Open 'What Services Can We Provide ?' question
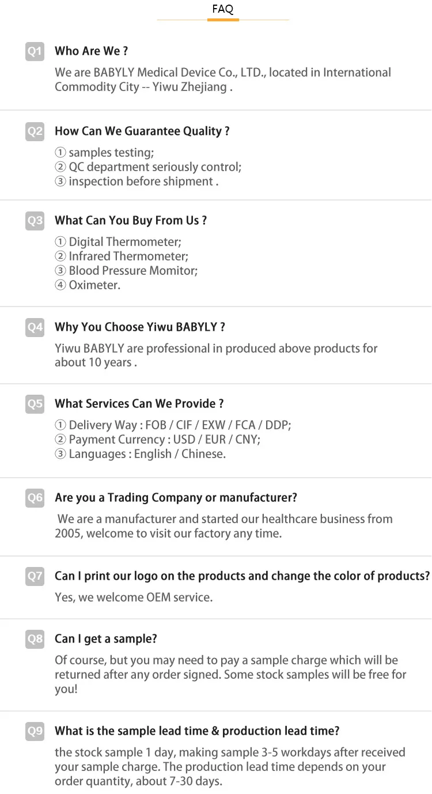432x794 pixels. pyautogui.click(x=139, y=404)
